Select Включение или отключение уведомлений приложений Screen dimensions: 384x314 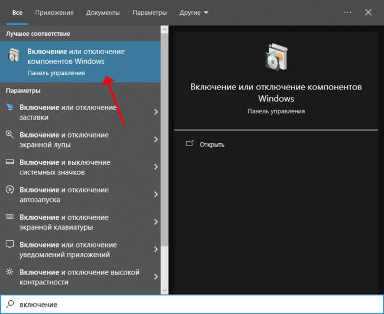(x=80, y=250)
